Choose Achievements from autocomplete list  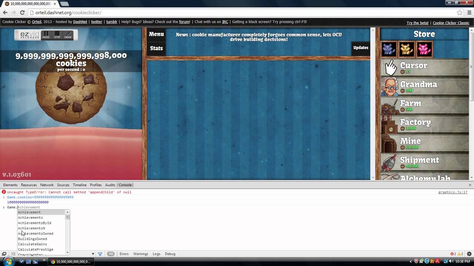click(41, 218)
